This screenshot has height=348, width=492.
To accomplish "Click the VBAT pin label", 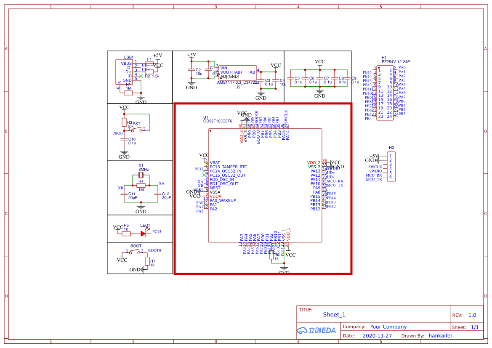I will point(215,163).
